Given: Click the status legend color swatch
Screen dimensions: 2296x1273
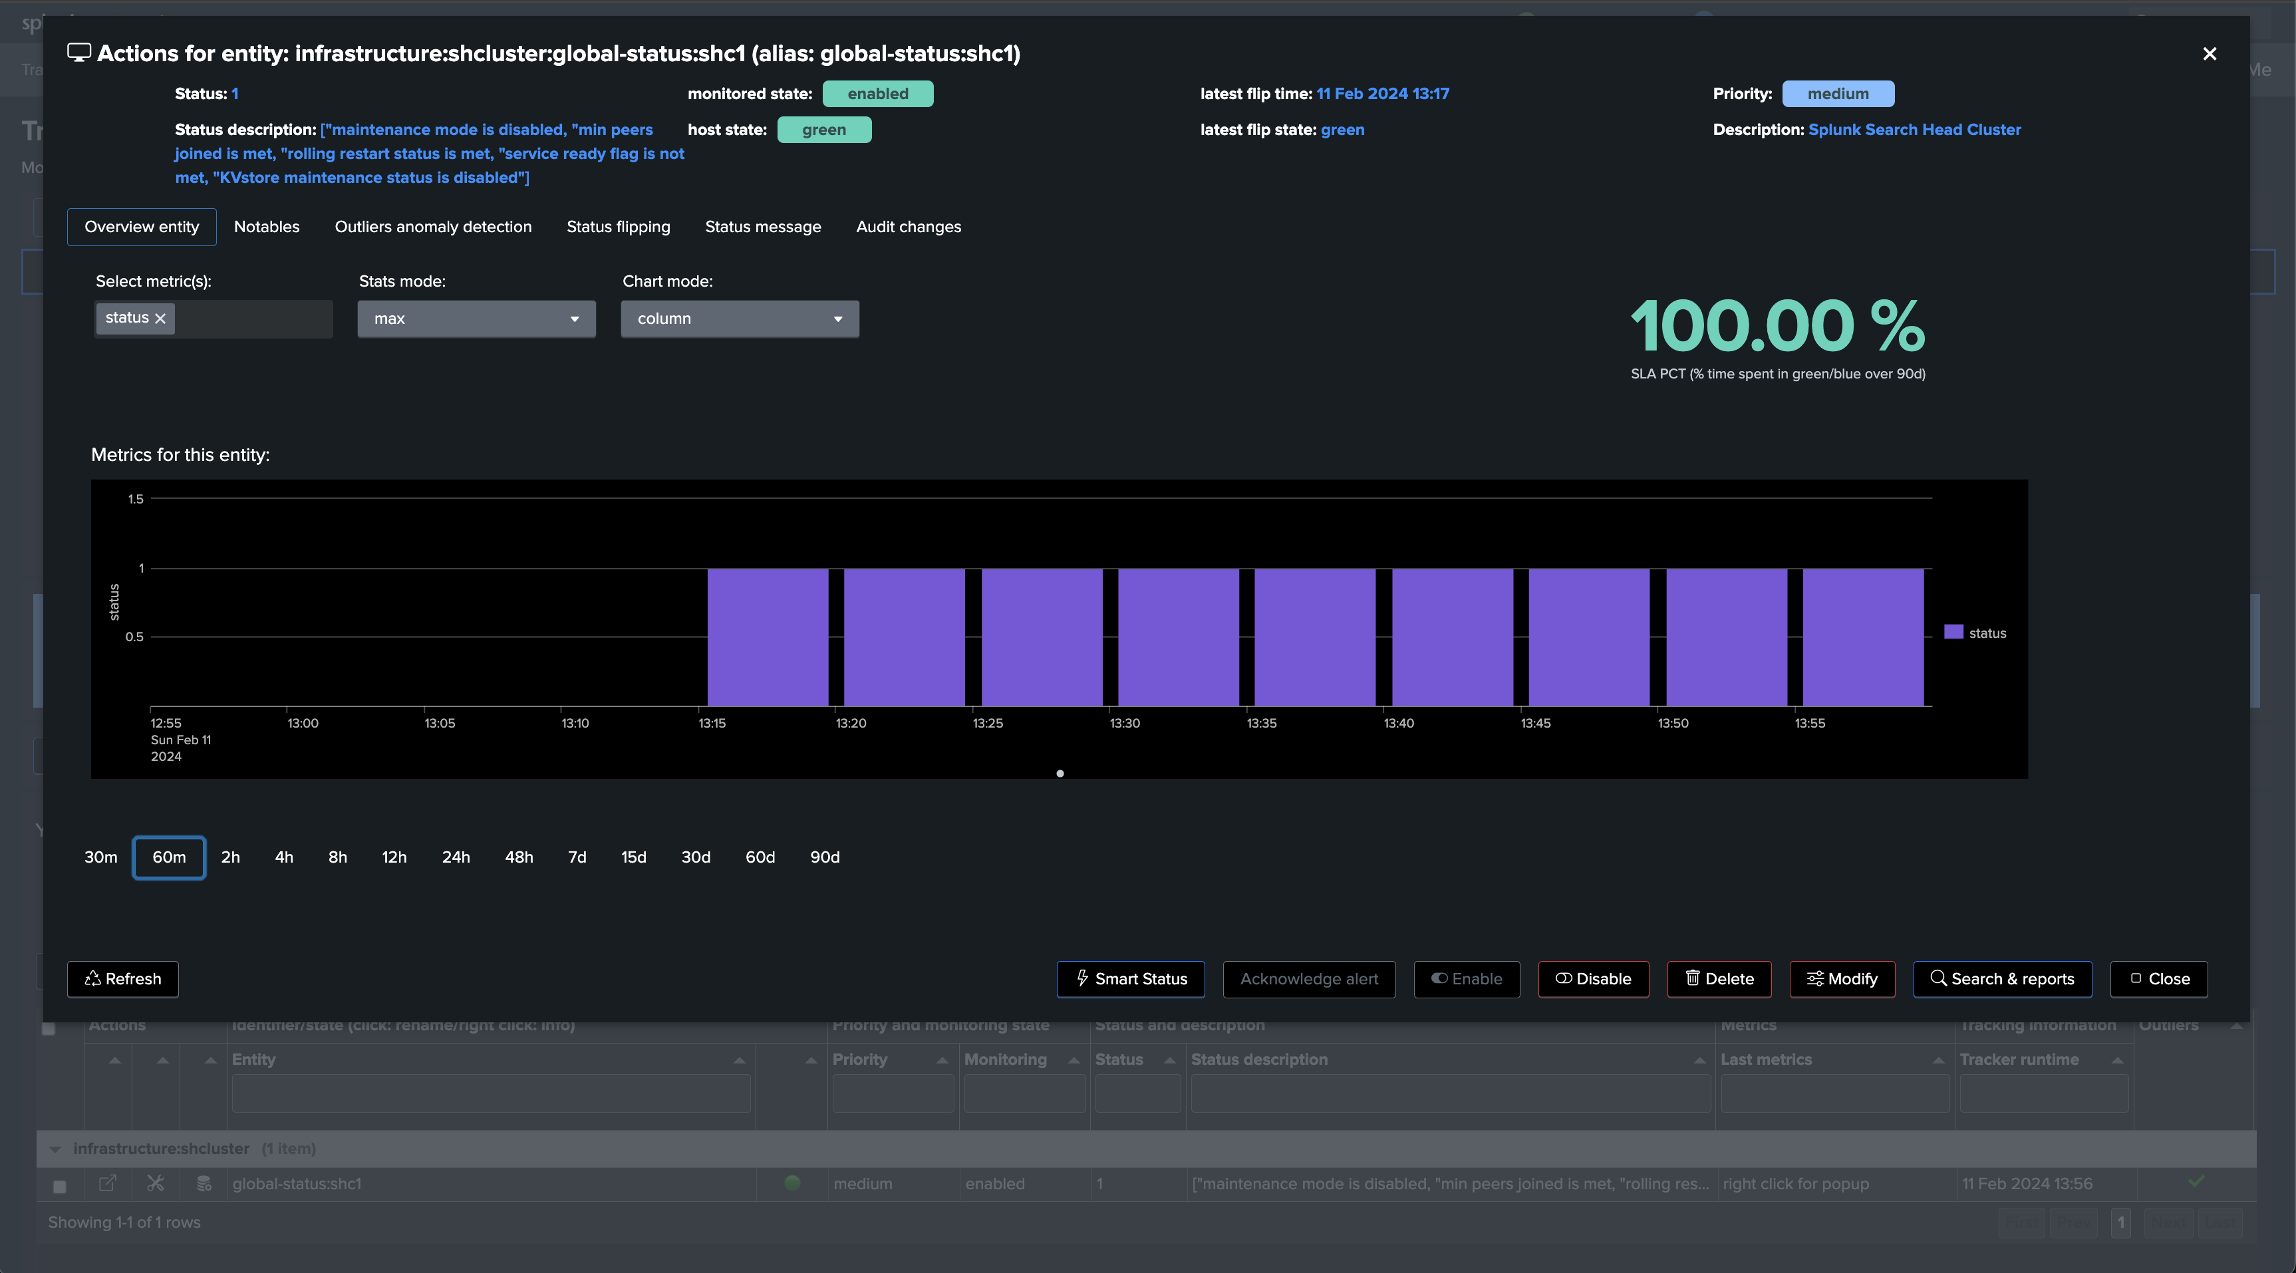Looking at the screenshot, I should click(x=1953, y=632).
